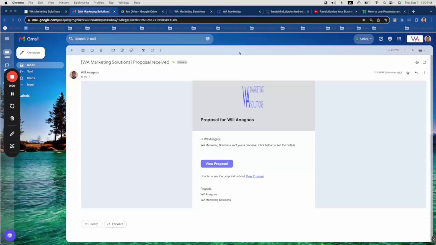436x245 pixels.
Task: Discard recording with trash icon in recorder
Action: coord(12,118)
